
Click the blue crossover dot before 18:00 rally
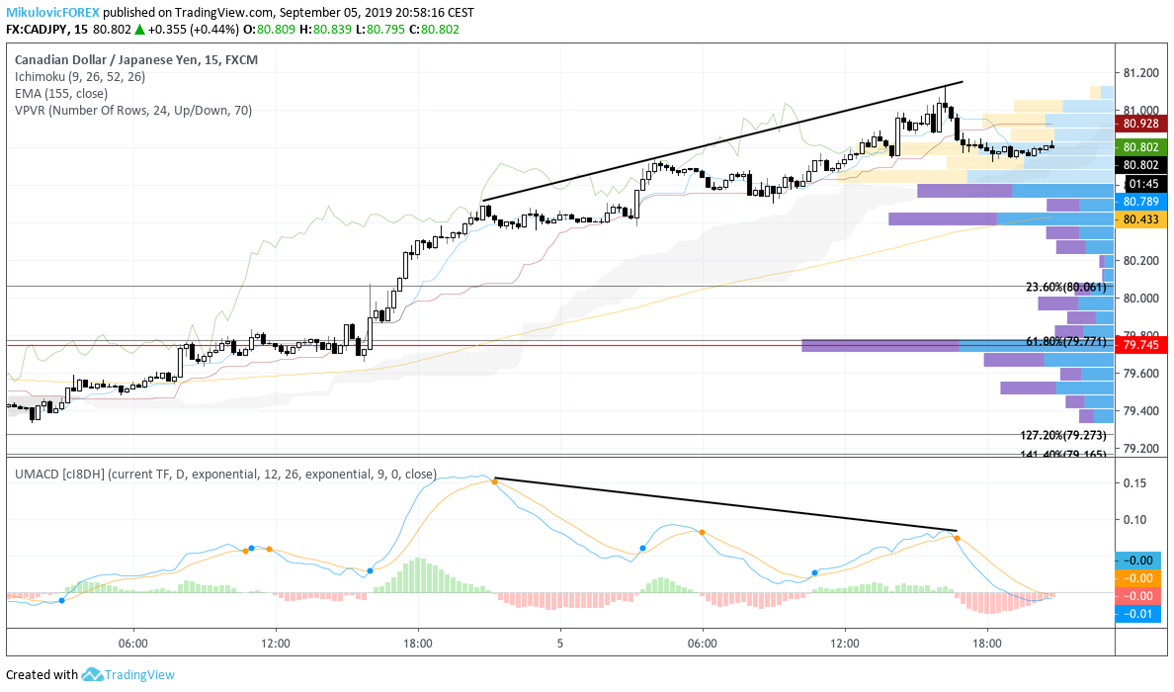click(370, 571)
